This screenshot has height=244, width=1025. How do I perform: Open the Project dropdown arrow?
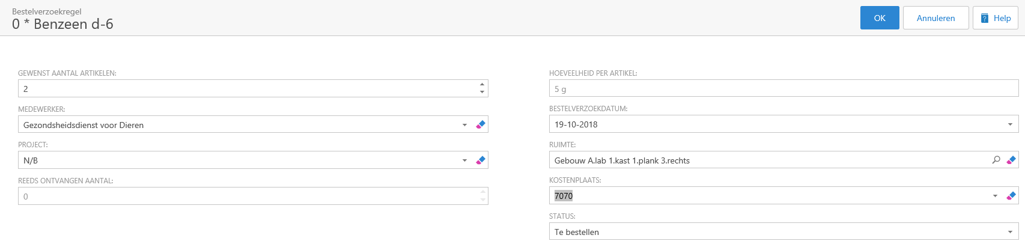464,160
